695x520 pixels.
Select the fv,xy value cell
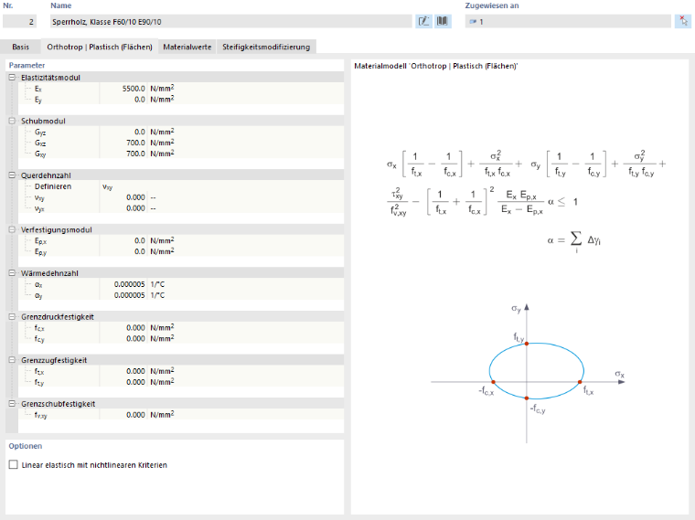tap(123, 415)
